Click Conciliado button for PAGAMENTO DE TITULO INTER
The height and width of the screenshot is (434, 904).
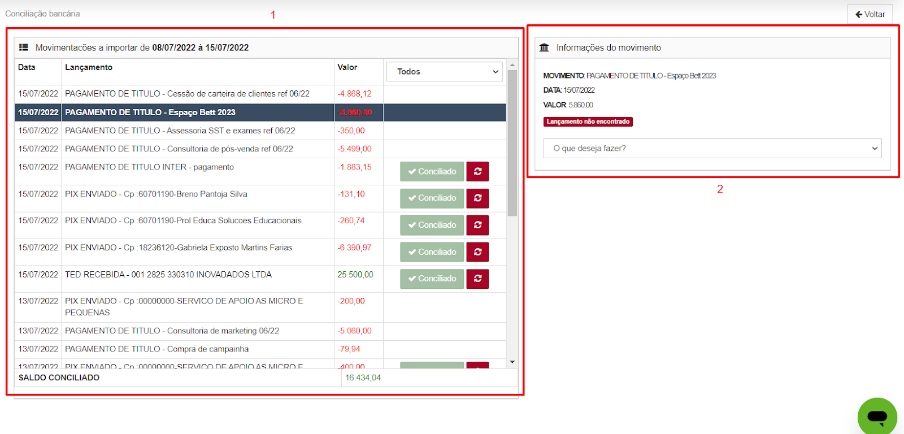click(x=432, y=171)
